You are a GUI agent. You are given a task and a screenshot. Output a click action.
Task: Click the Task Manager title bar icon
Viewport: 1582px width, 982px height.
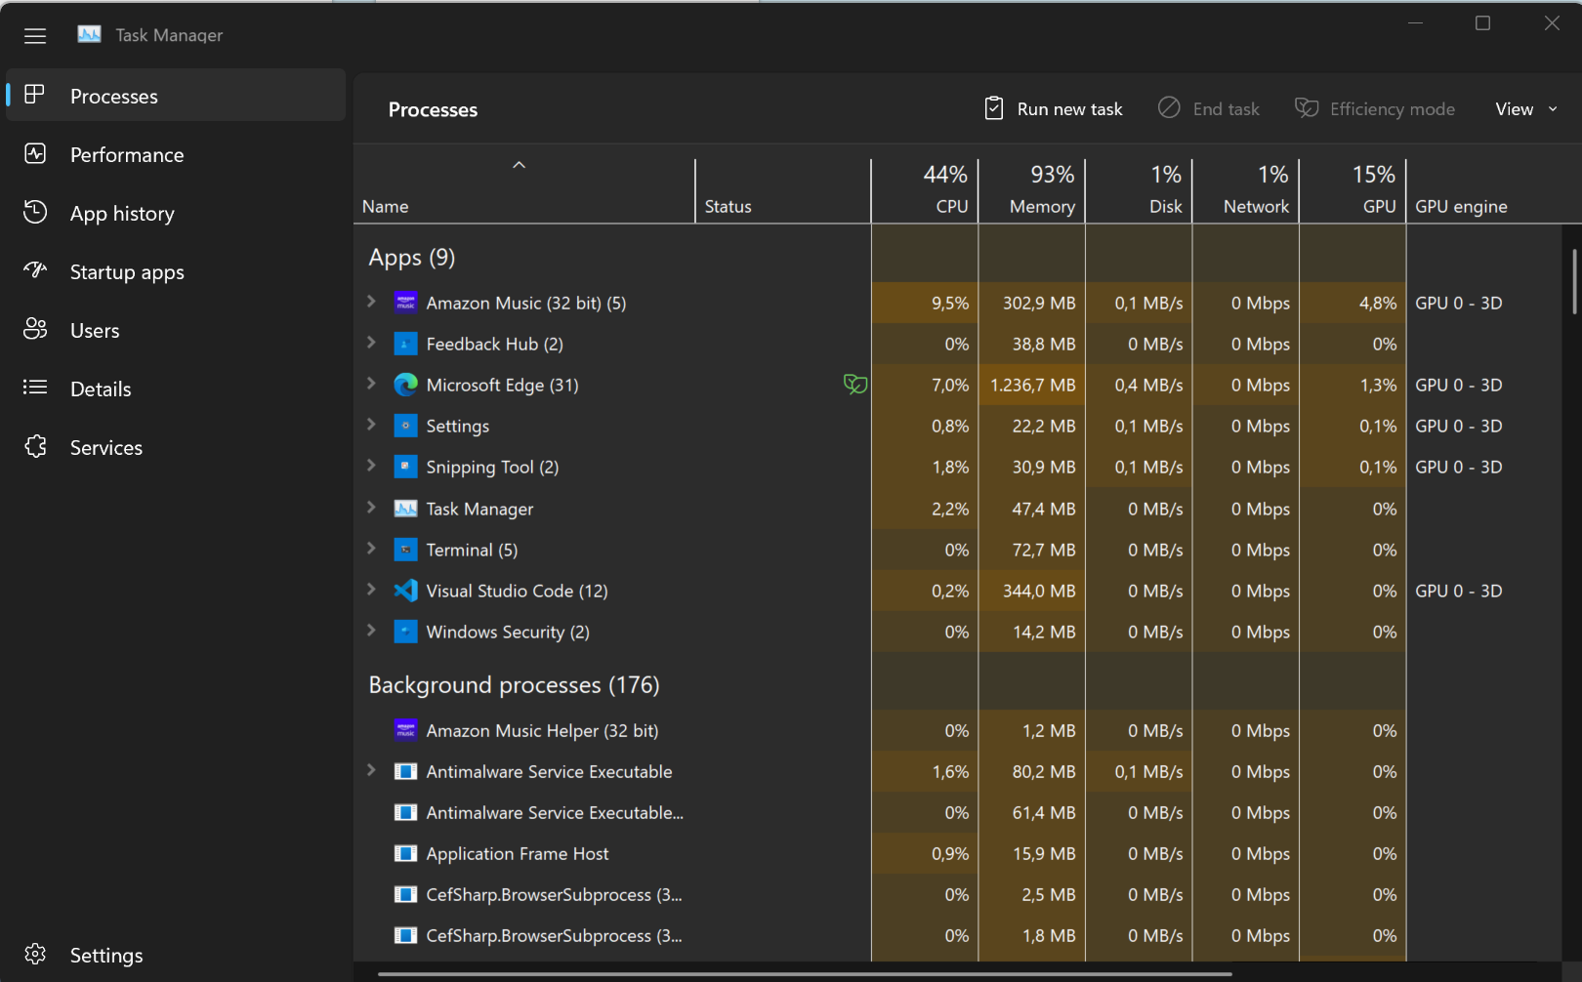89,34
